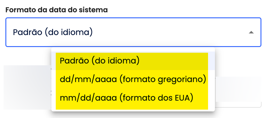Viewport: 268px width, 118px height.
Task: Choose the middle option in the date format list
Action: click(x=133, y=79)
